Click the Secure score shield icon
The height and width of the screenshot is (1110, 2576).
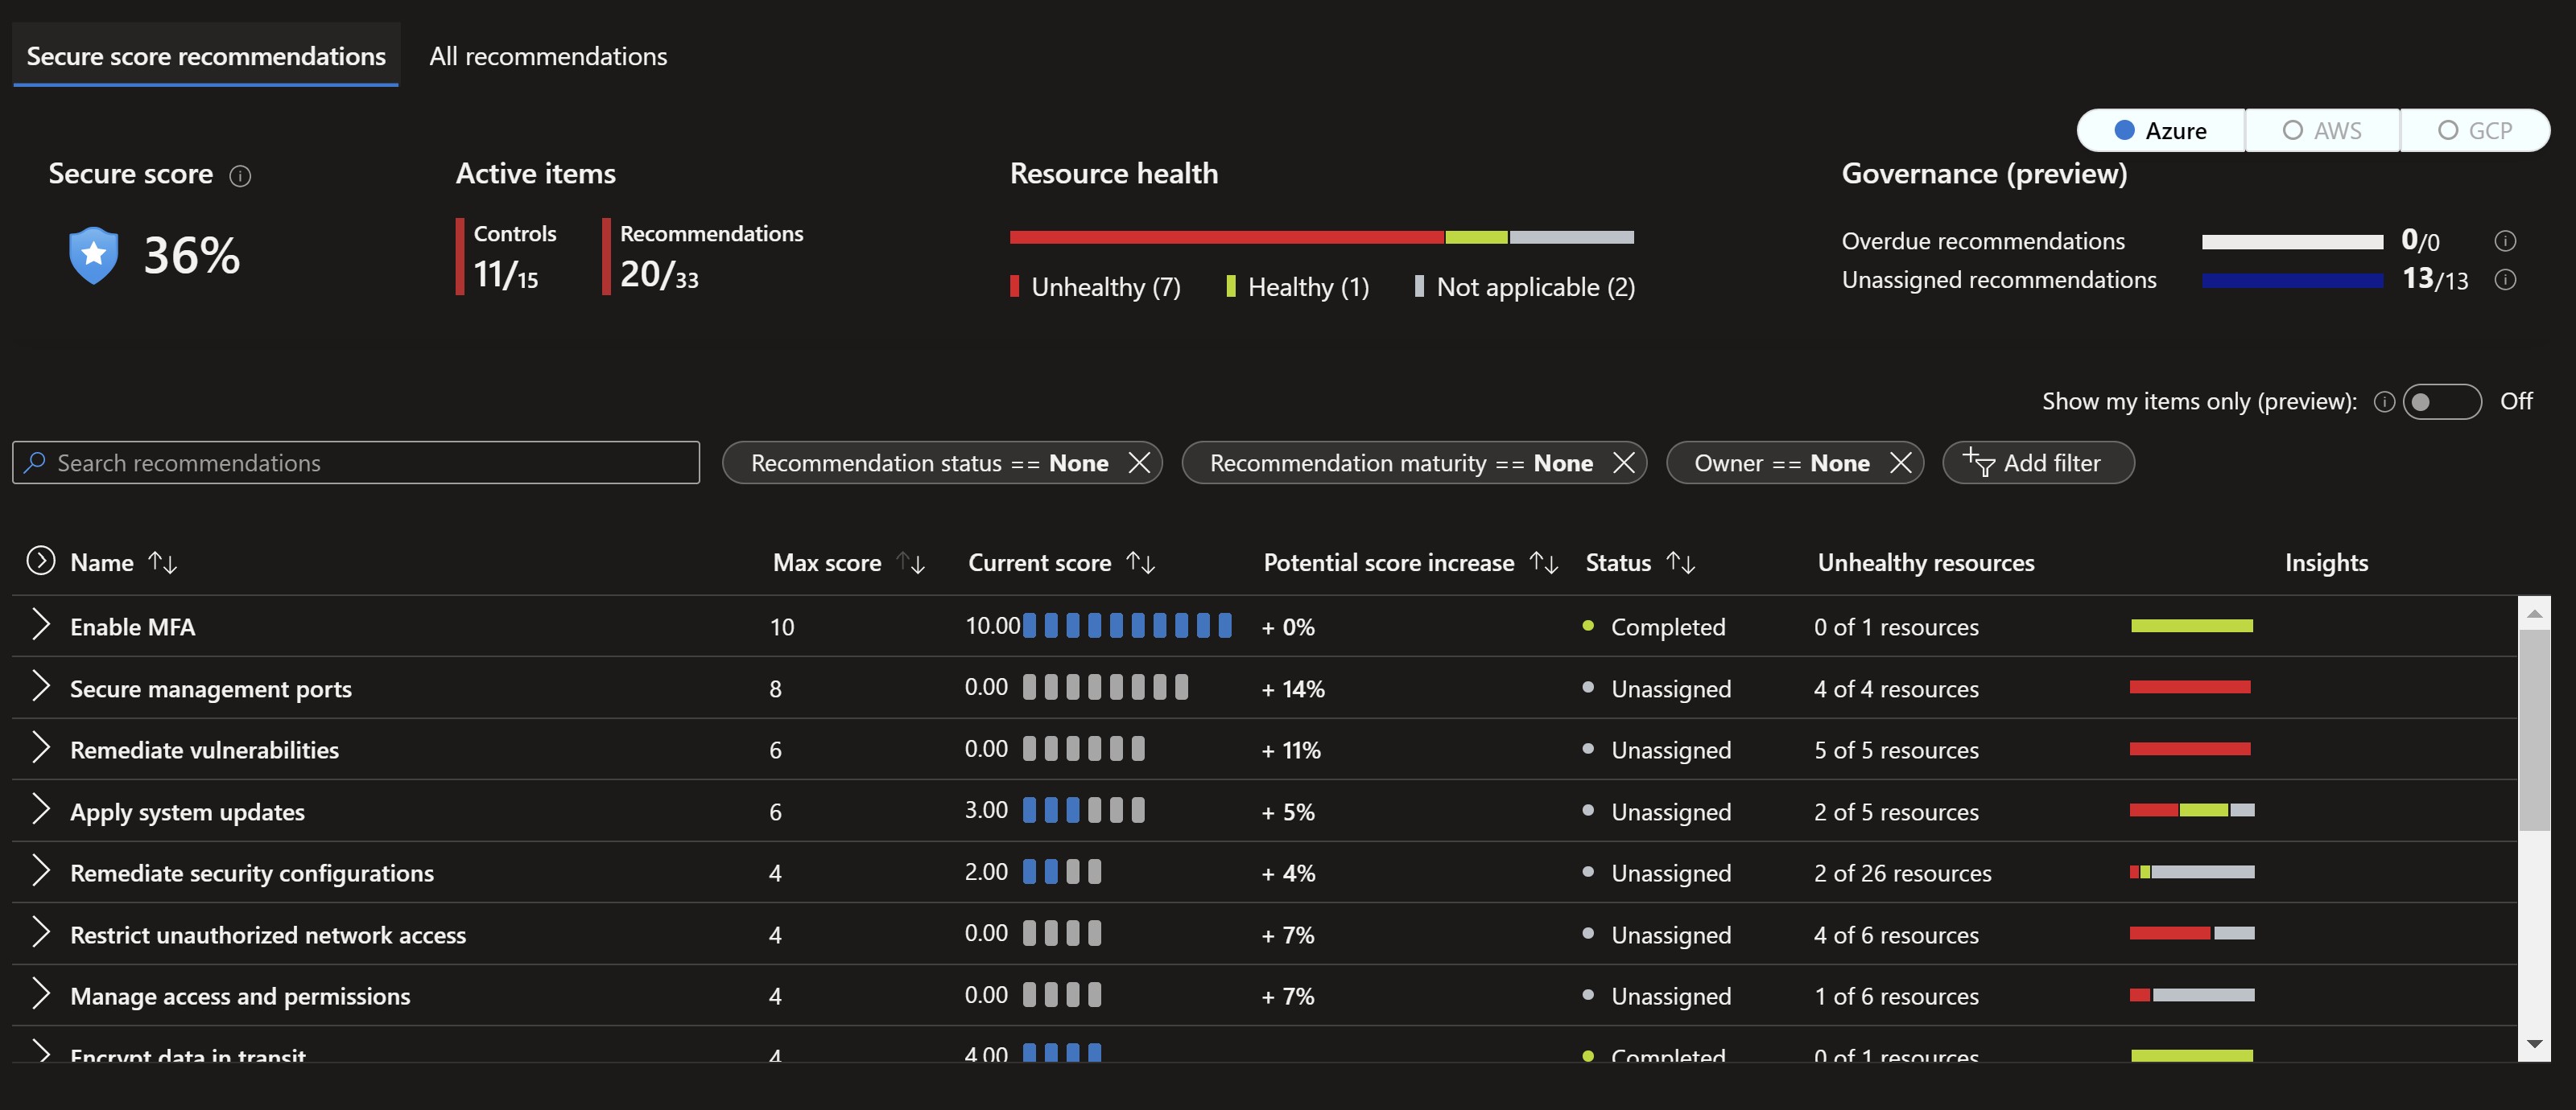pos(93,255)
